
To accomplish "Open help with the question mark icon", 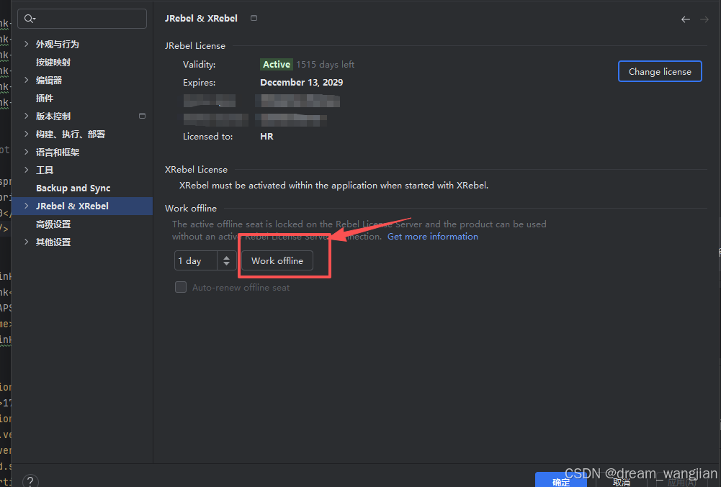I will pos(30,481).
